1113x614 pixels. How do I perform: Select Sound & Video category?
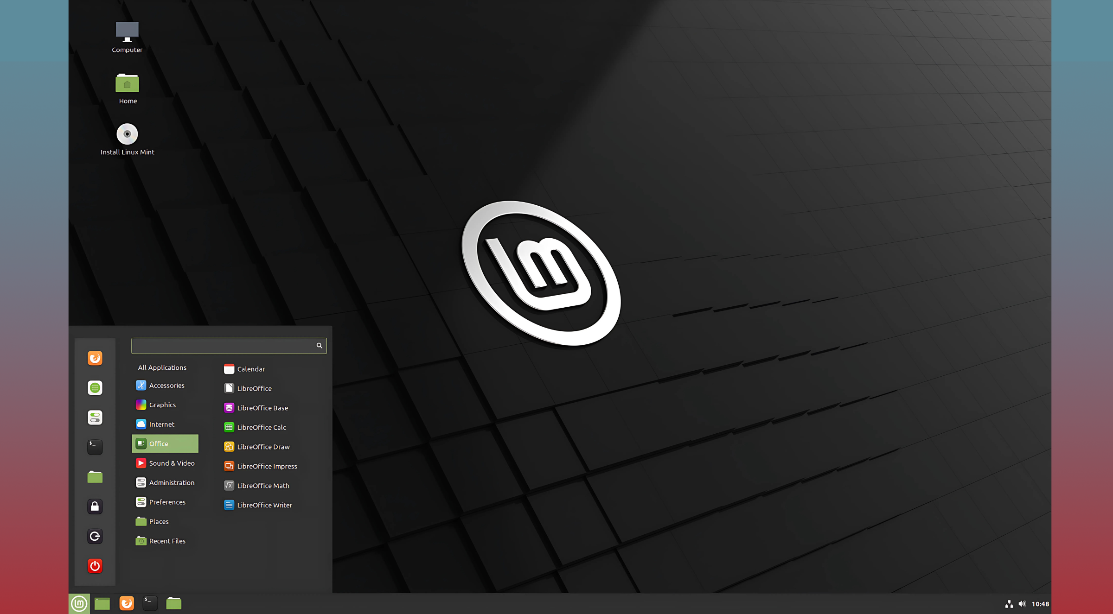pos(165,463)
